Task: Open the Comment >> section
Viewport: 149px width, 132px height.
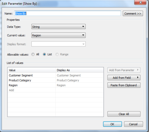Action: click(133, 14)
